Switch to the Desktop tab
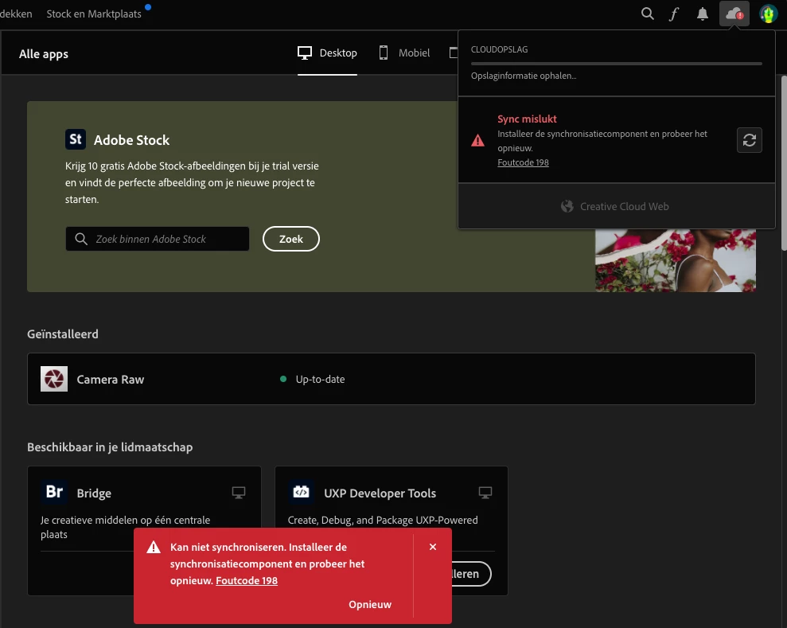 (327, 53)
